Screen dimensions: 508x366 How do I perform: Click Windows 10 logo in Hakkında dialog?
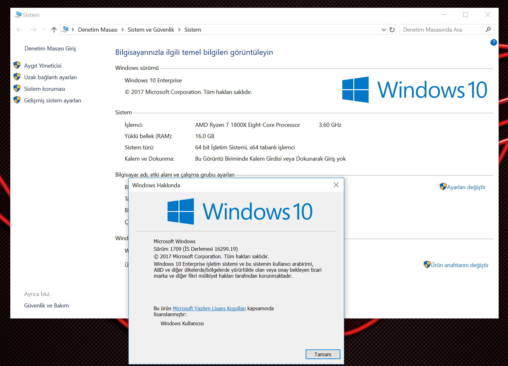[240, 211]
